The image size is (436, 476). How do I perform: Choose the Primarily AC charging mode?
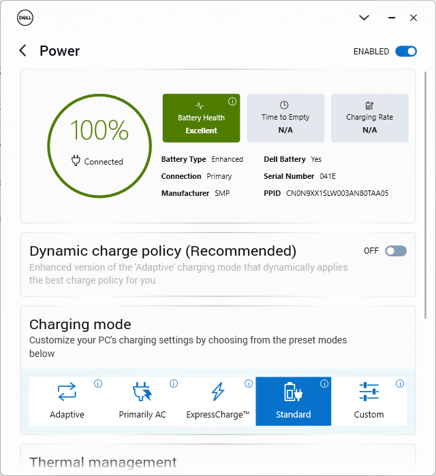(x=142, y=401)
